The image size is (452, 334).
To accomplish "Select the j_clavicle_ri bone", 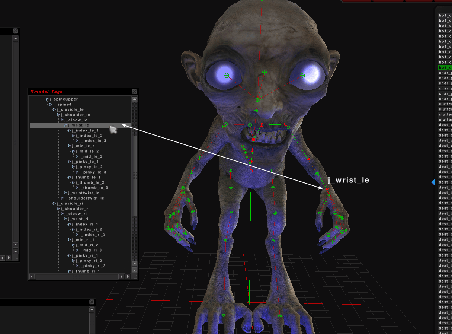I will (70, 203).
